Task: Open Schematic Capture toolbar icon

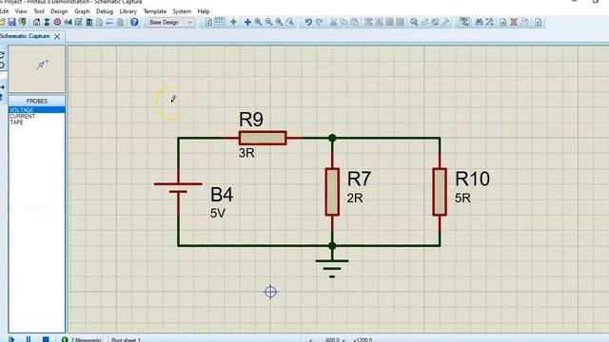Action: (x=47, y=22)
